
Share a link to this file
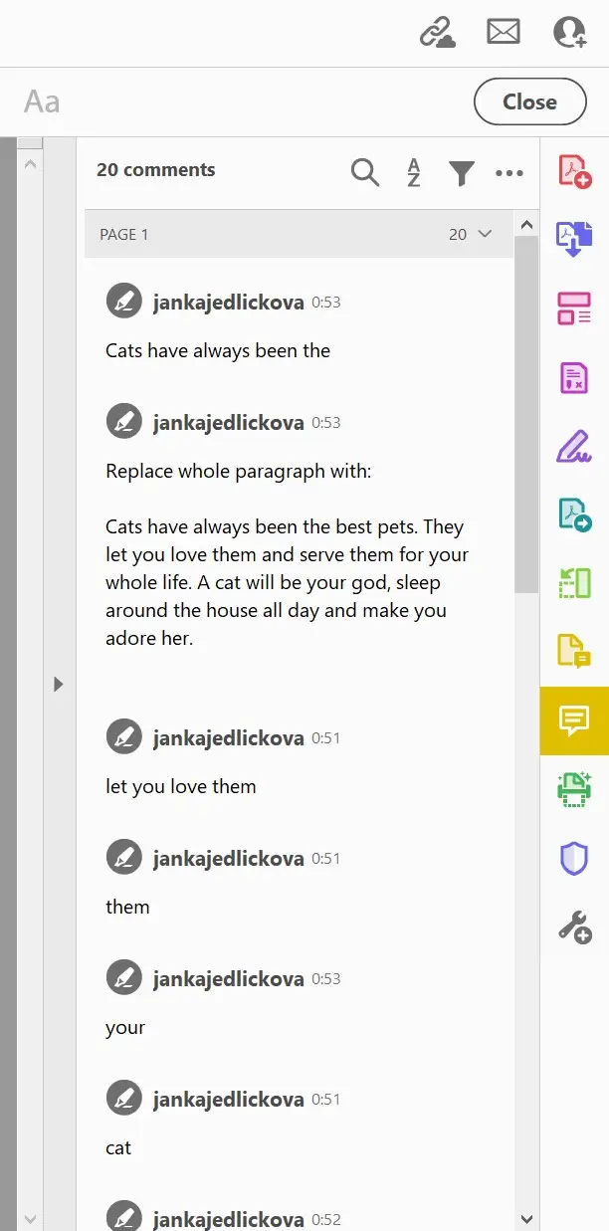(x=437, y=33)
